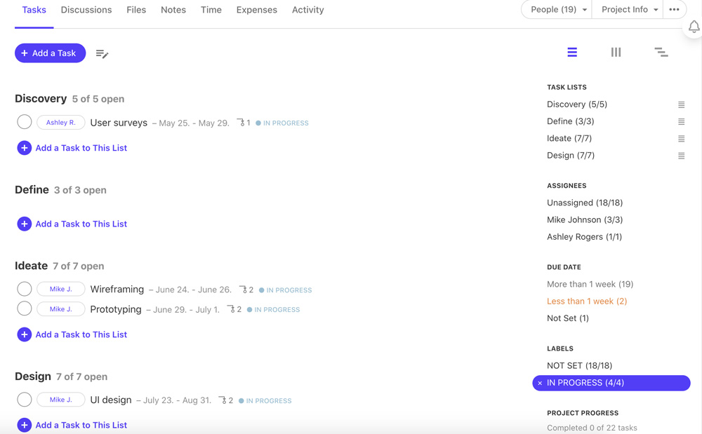Click the Ashley R. assignee badge
702x434 pixels.
[60, 122]
